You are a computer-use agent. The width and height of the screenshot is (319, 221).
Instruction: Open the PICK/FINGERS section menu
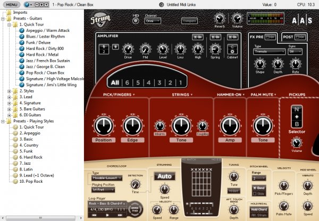pyautogui.click(x=119, y=95)
